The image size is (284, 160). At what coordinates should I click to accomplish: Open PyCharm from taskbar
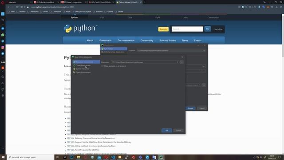tap(161, 157)
